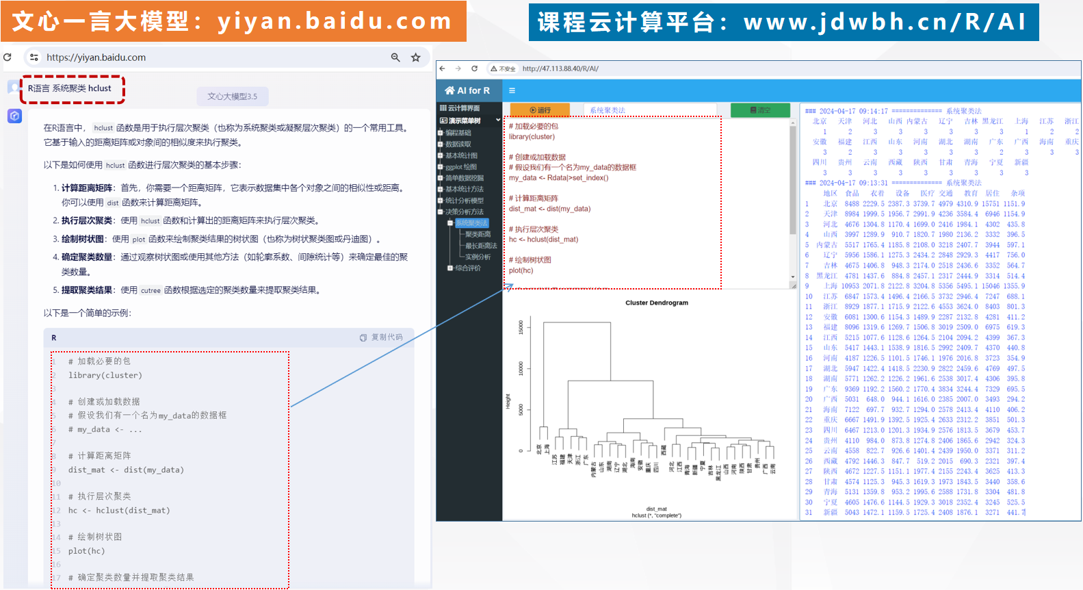Click 'hc <- hclust(dist_mat)' in AI for R editor

(544, 240)
